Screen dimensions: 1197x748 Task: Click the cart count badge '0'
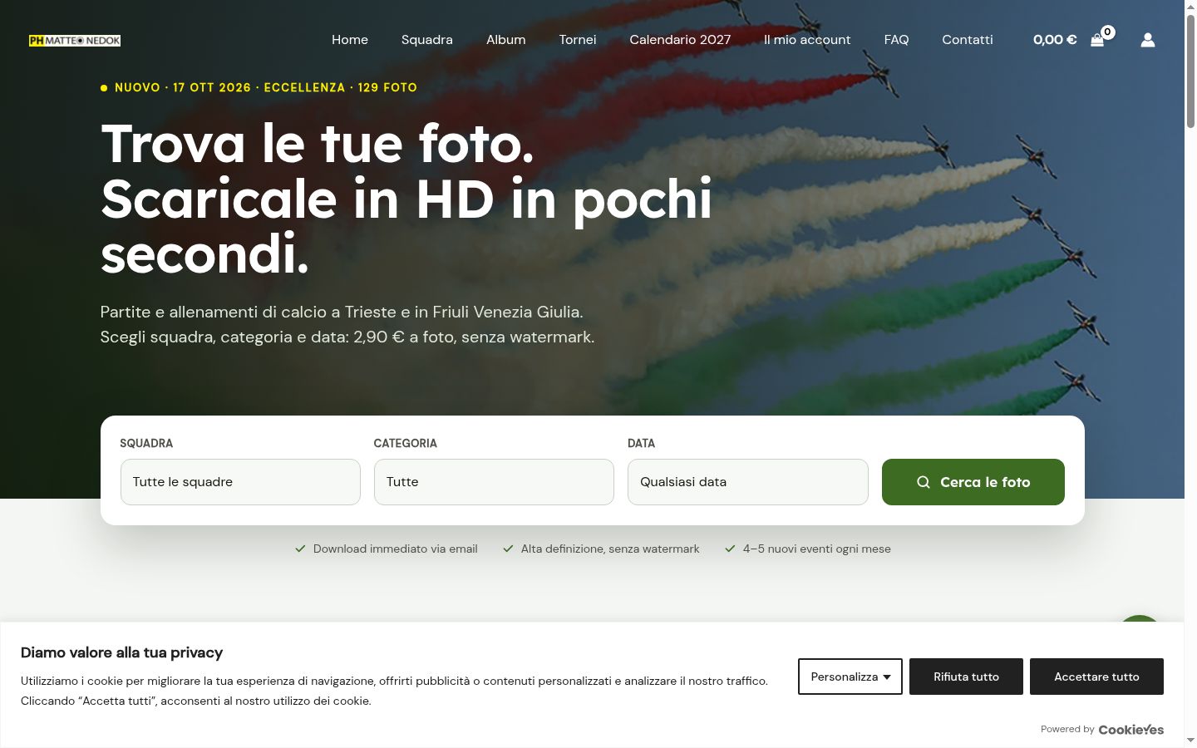1108,32
